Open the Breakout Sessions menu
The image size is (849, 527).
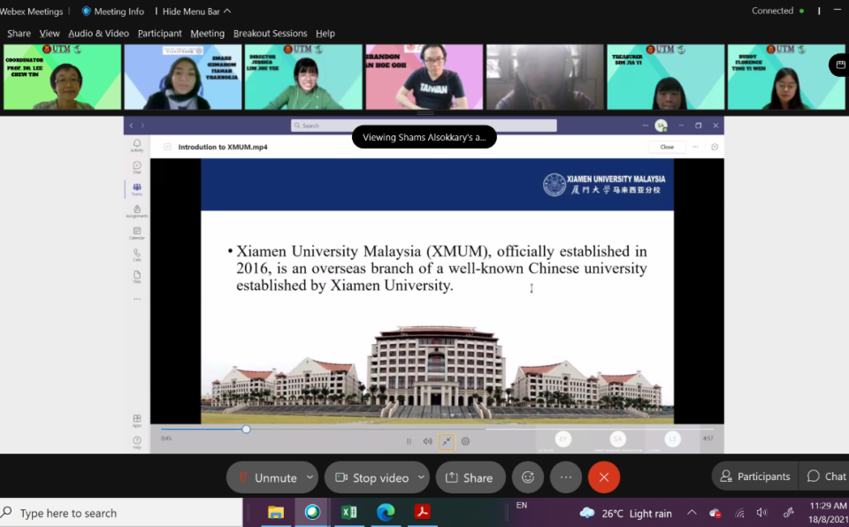[270, 34]
